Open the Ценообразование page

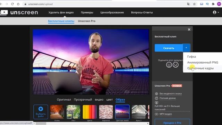pyautogui.click(x=112, y=12)
